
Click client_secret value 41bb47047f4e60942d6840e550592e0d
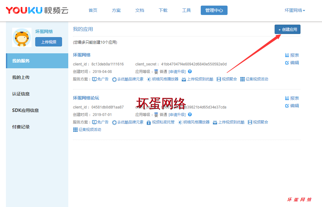pos(194,64)
